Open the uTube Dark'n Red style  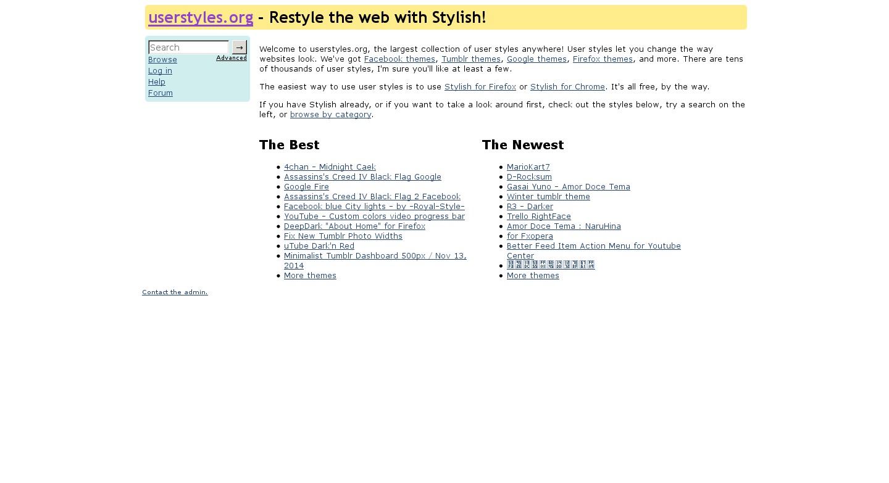pos(319,246)
